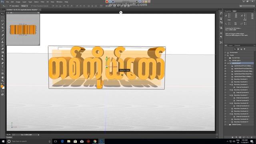Collapse Boundary Constraint 7 node
Viewport: 256px width, 144px height.
point(230,95)
